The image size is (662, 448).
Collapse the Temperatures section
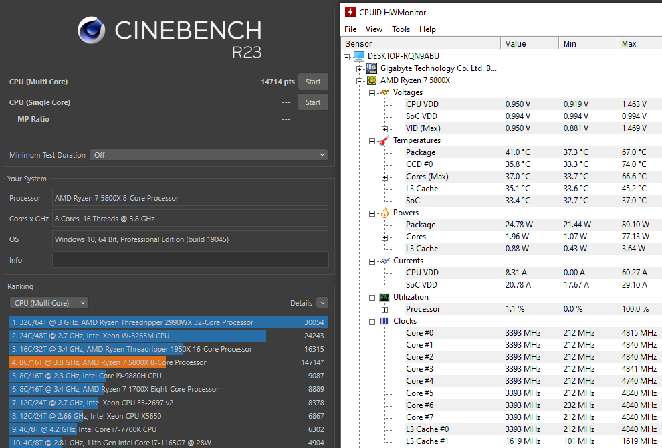(x=372, y=142)
